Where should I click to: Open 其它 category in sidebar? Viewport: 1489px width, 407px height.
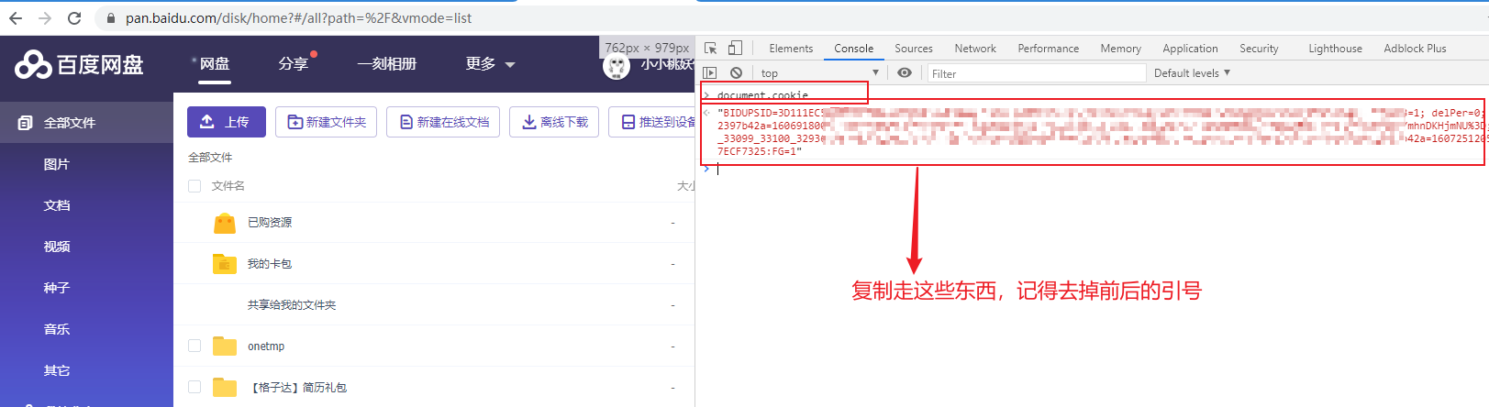point(57,370)
